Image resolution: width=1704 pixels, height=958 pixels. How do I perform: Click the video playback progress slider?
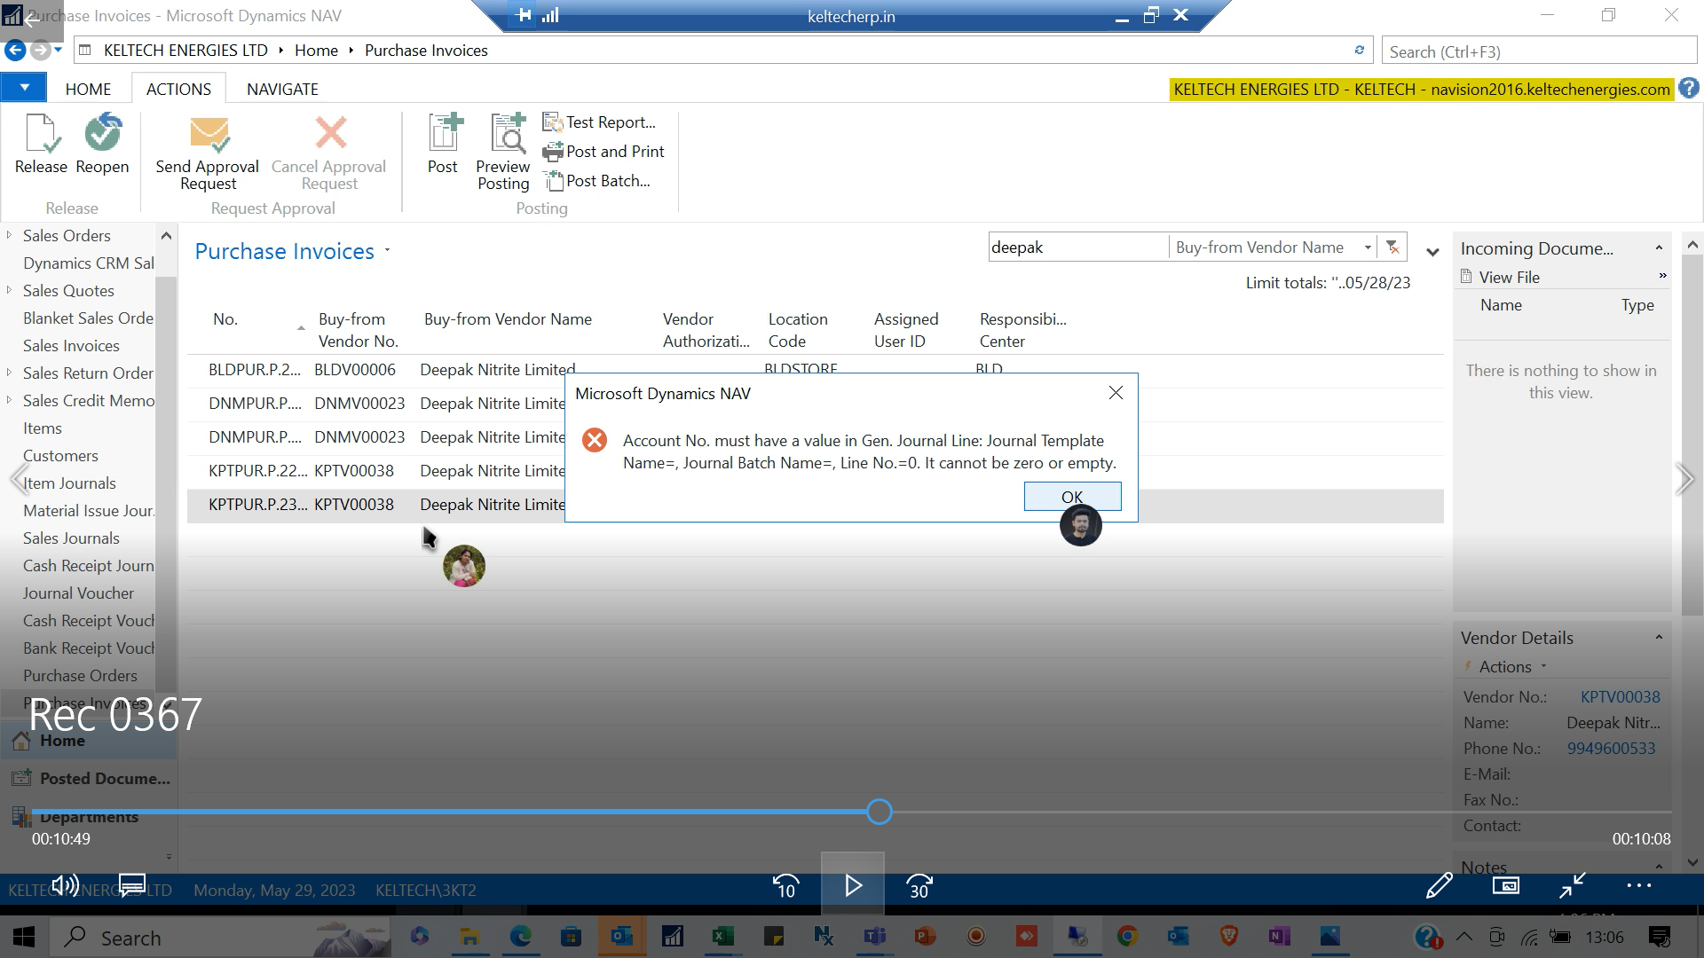pyautogui.click(x=878, y=812)
